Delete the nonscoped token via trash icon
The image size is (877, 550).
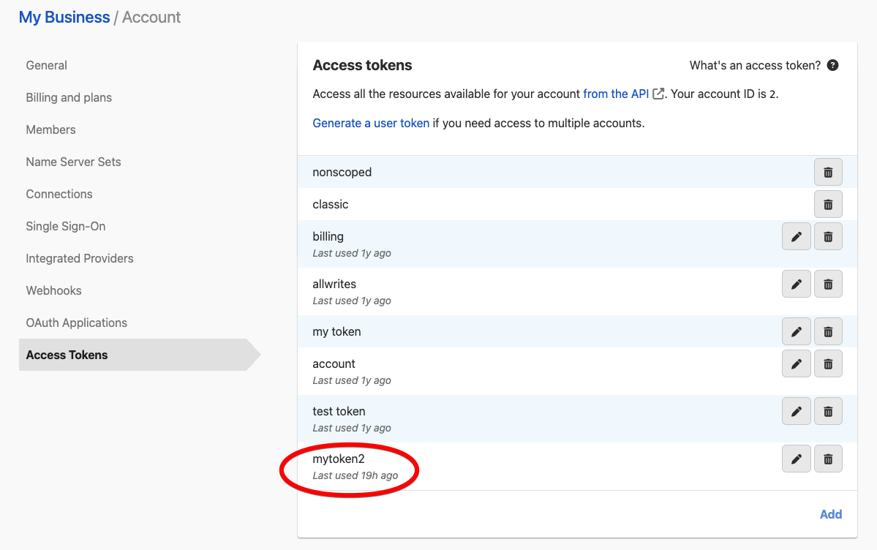tap(828, 173)
